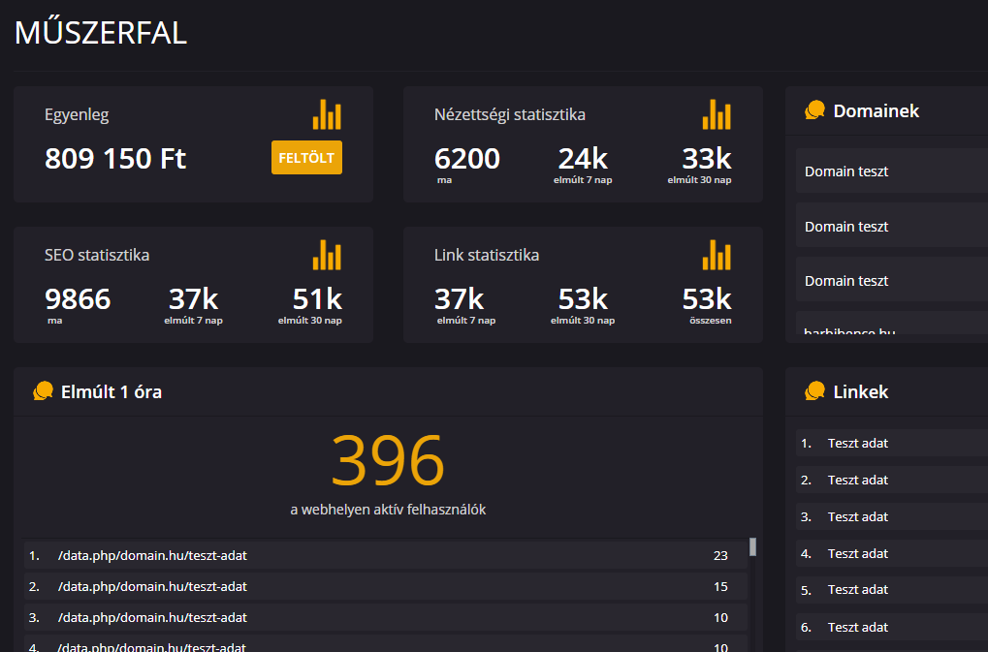The image size is (988, 652).
Task: Click the count 15 in the pages list
Action: [720, 586]
